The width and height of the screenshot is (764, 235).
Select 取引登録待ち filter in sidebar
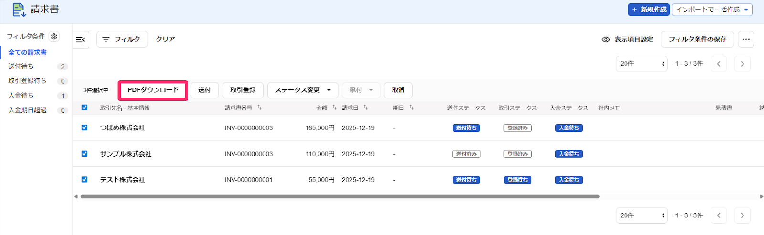click(x=27, y=81)
